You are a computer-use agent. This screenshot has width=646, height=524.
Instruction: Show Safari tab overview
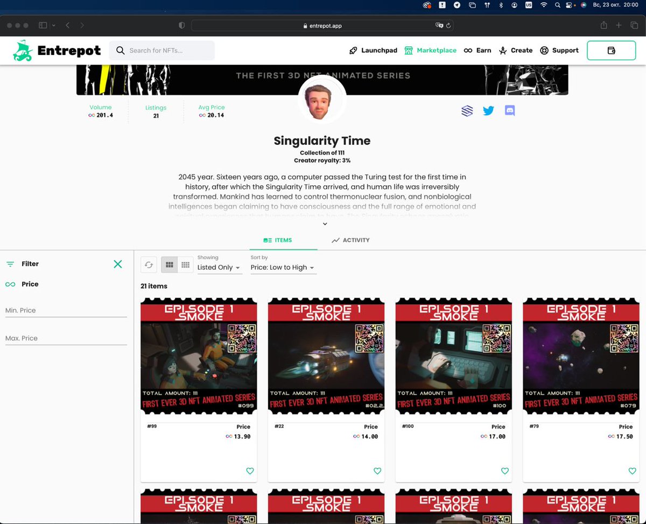[x=634, y=25]
